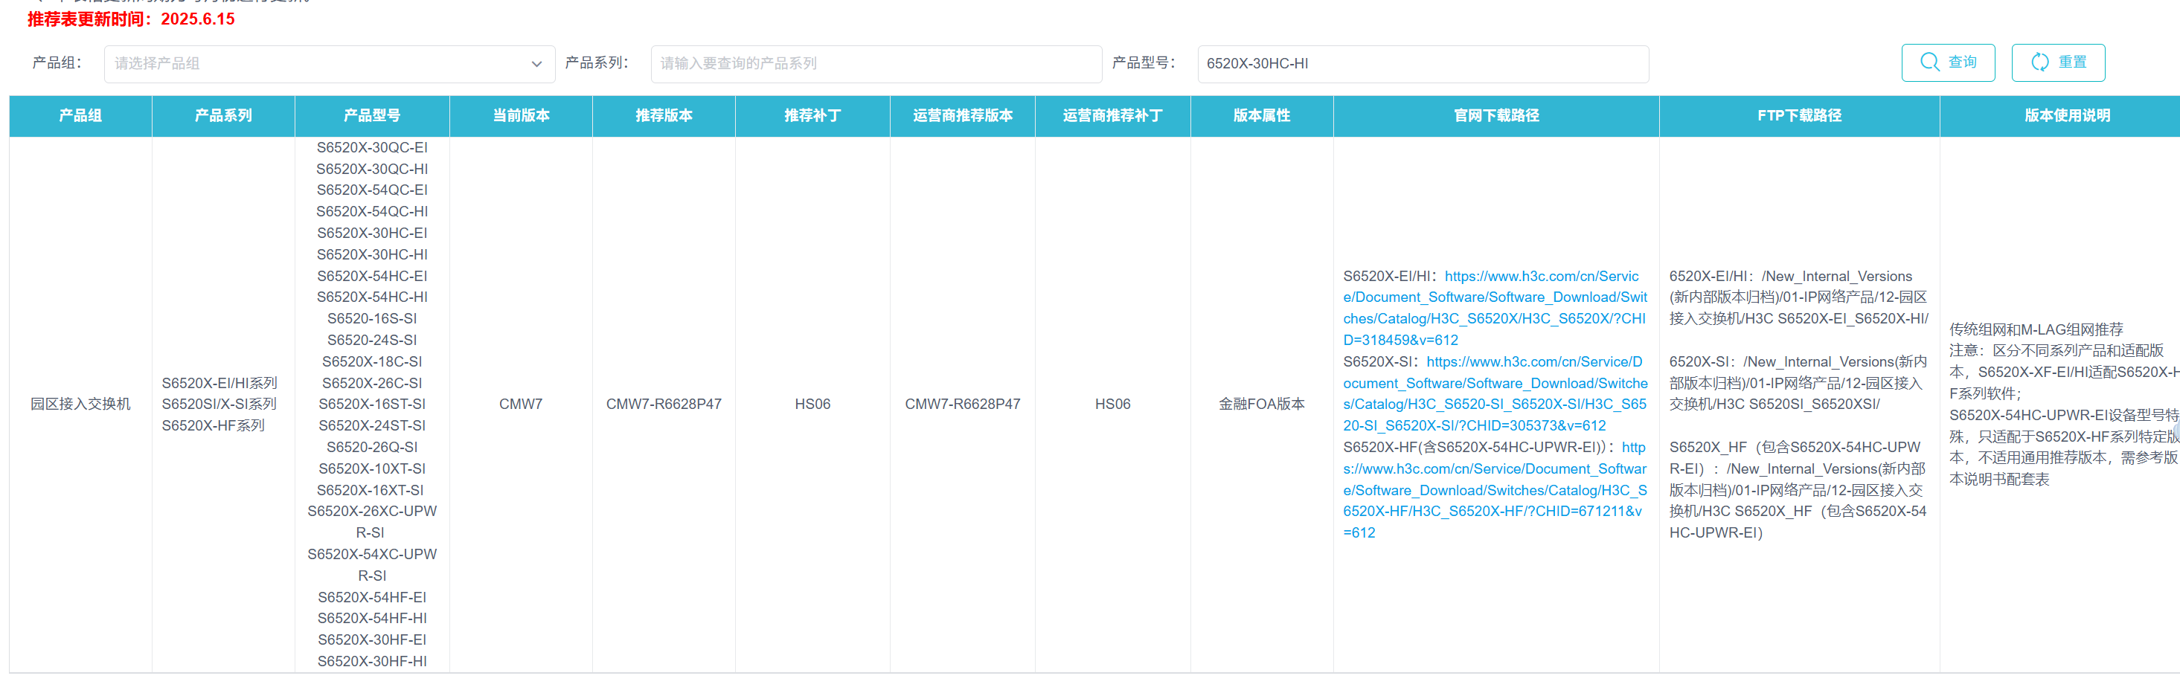Screen dimensions: 2180x696
Task: Click the 重置 reset button
Action: [2057, 62]
